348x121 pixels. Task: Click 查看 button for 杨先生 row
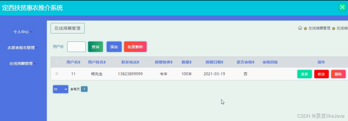(304, 74)
